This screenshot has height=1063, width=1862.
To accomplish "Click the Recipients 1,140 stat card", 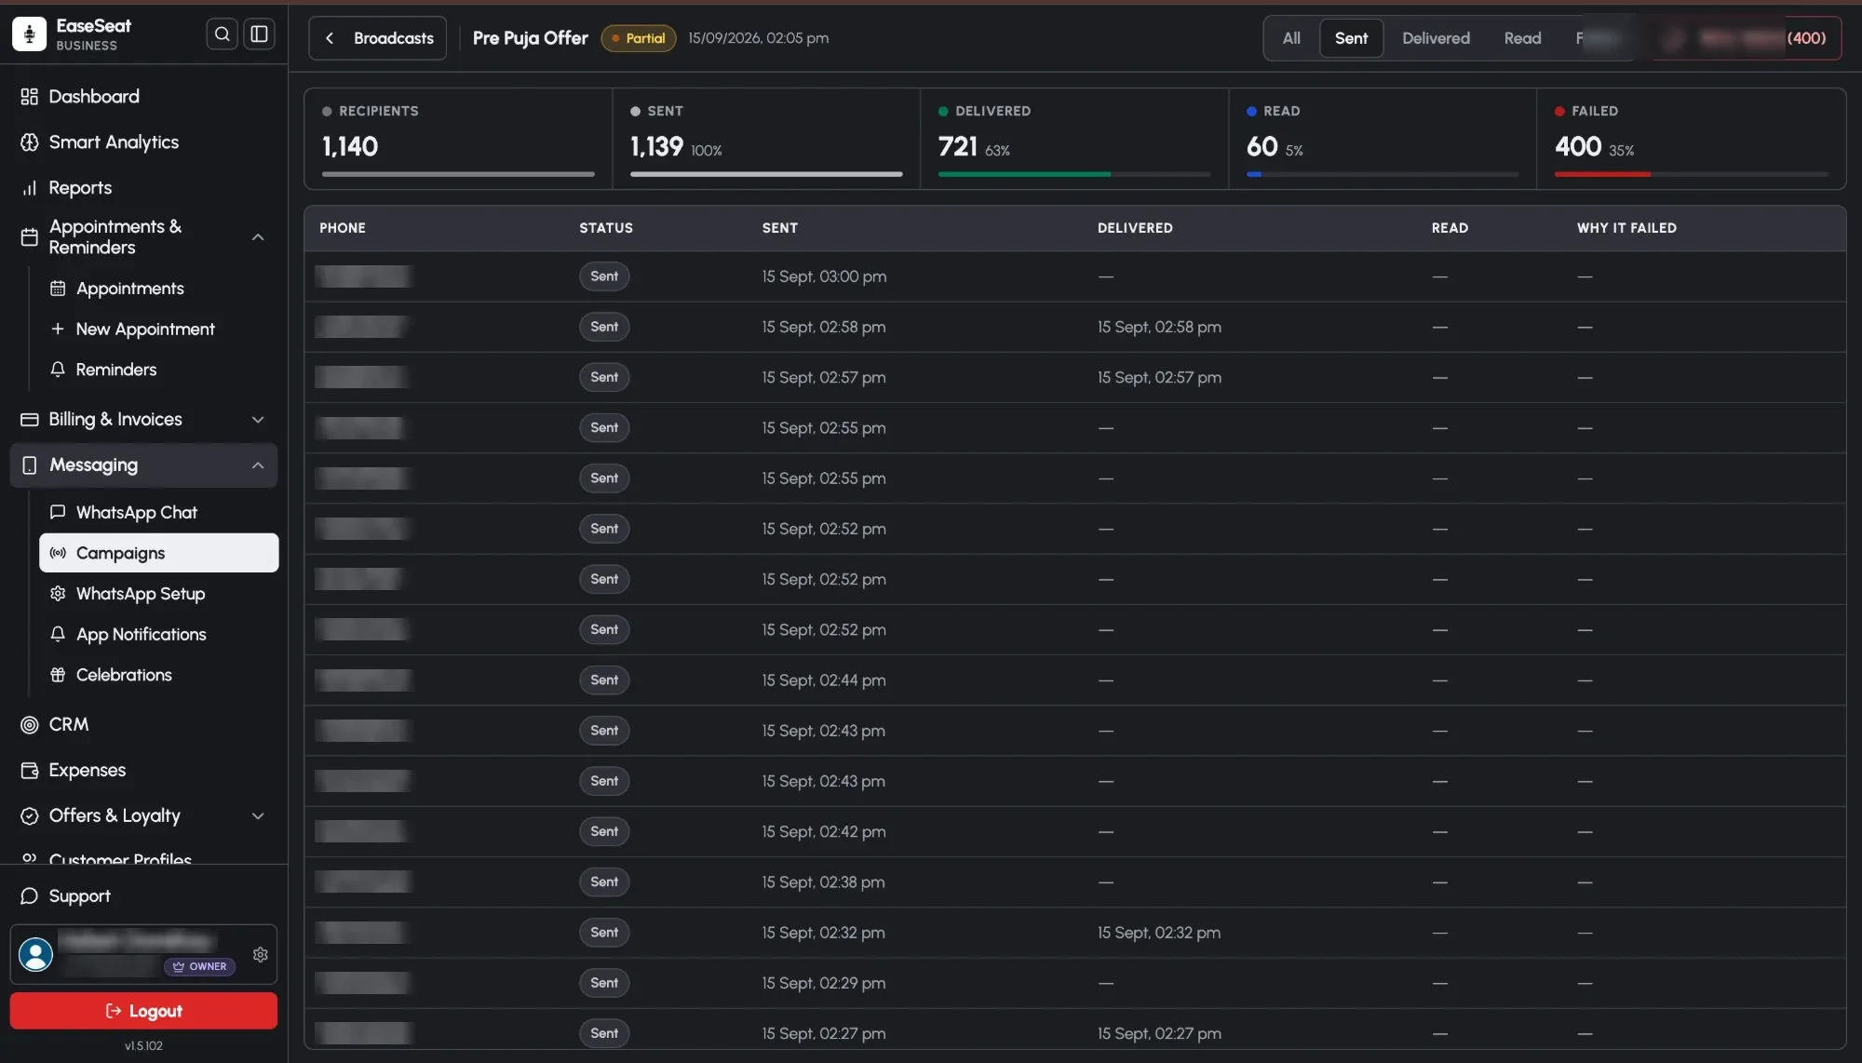I will [x=458, y=139].
